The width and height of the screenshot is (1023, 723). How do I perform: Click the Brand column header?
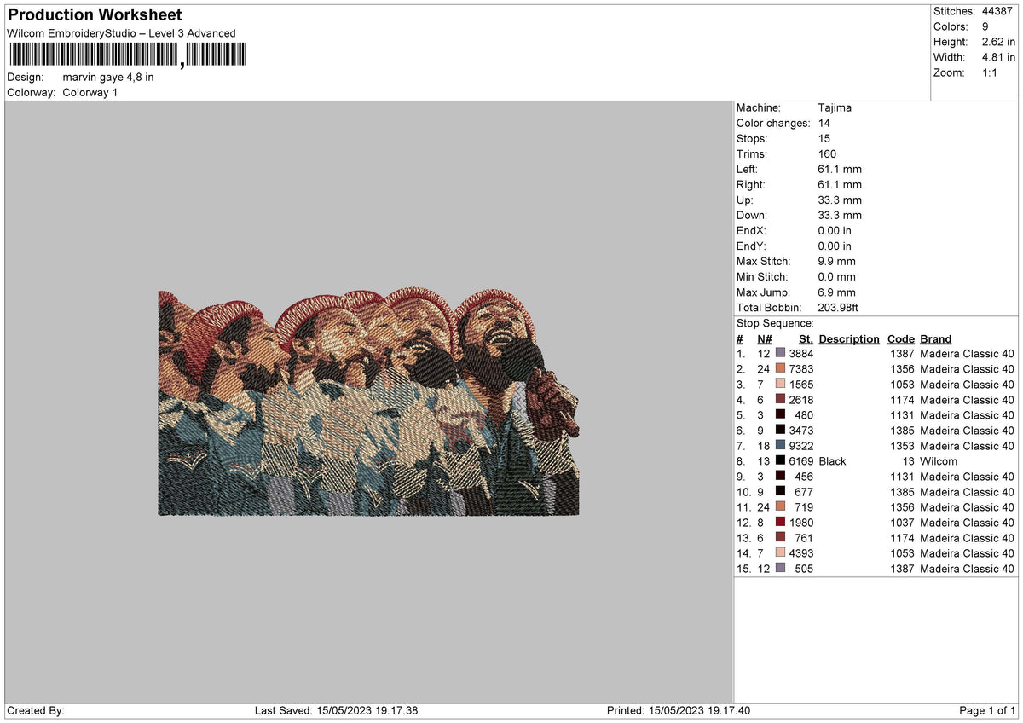tap(935, 338)
